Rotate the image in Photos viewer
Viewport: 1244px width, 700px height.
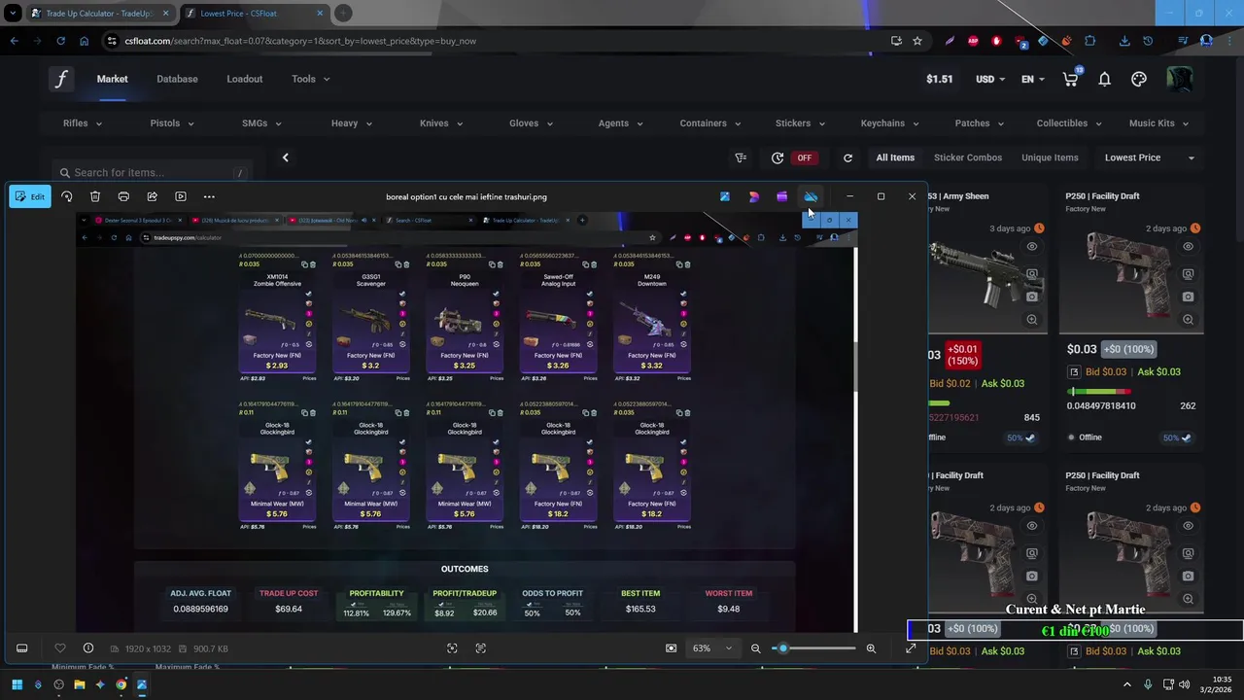tap(66, 196)
